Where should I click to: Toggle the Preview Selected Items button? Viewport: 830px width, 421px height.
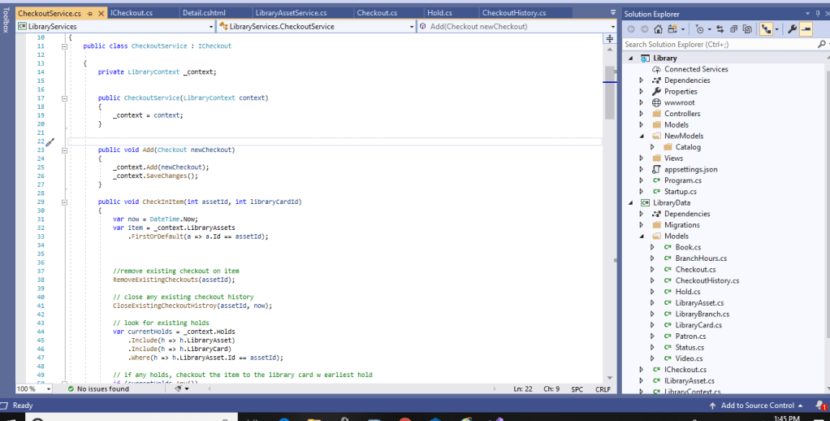pos(806,29)
